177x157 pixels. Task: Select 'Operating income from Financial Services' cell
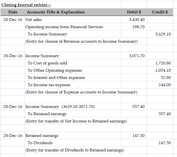[64, 27]
